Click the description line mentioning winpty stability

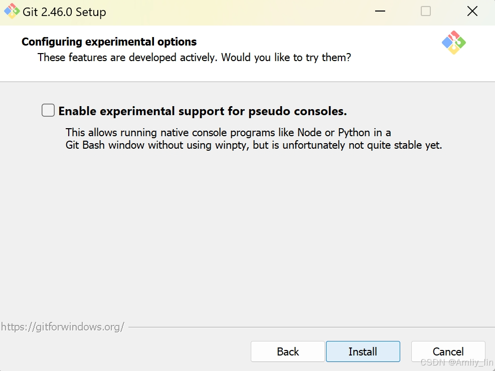point(253,145)
